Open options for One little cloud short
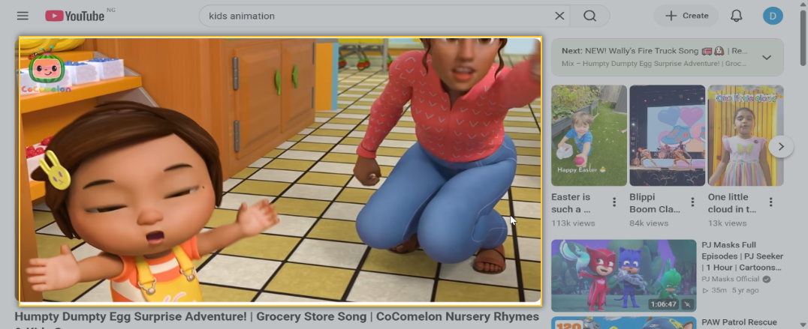Viewport: 808px width, 329px height. (x=771, y=202)
